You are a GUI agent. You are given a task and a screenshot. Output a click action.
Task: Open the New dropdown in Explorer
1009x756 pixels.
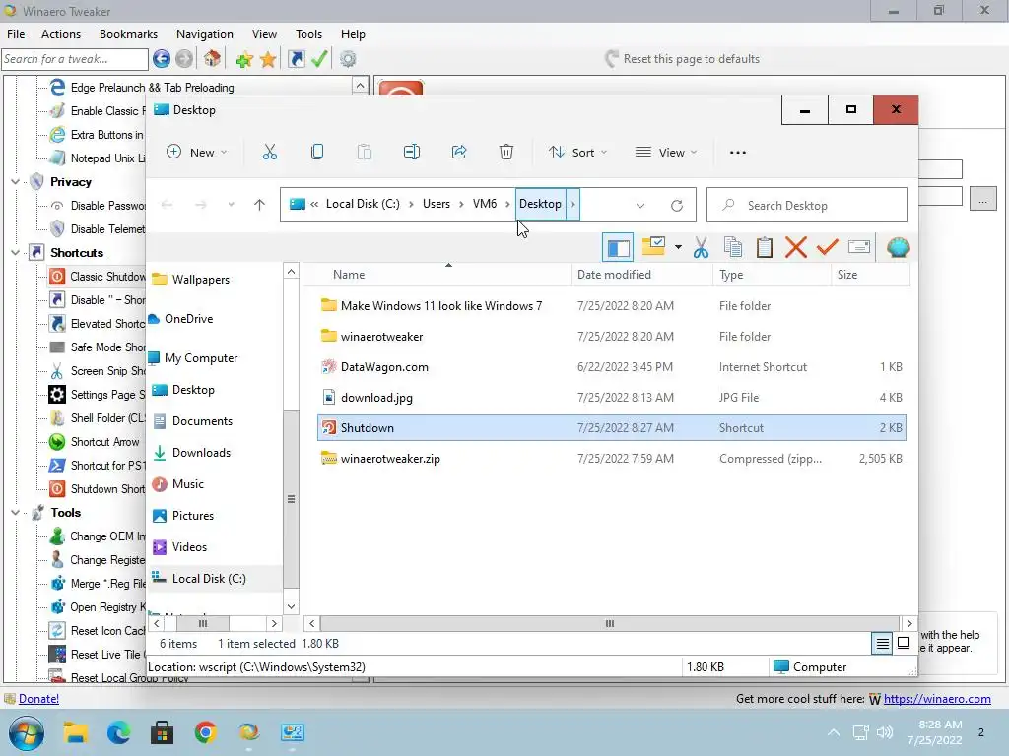197,153
